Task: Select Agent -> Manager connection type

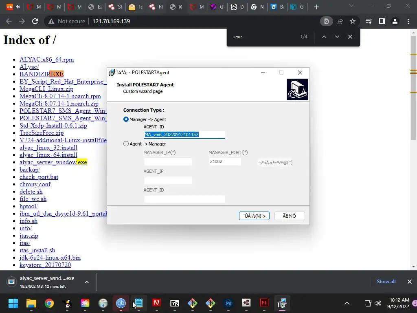Action: (x=126, y=144)
